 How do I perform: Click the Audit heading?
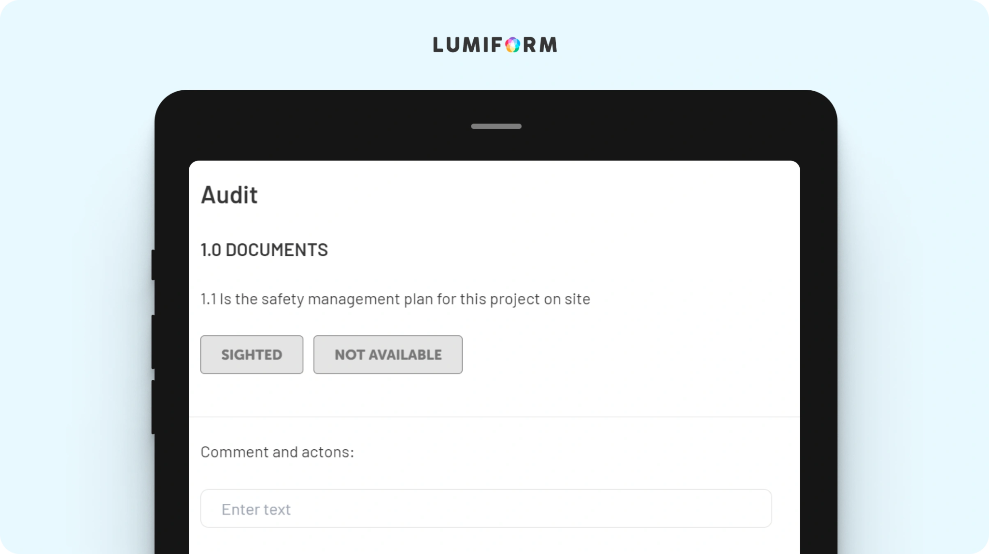(x=229, y=195)
